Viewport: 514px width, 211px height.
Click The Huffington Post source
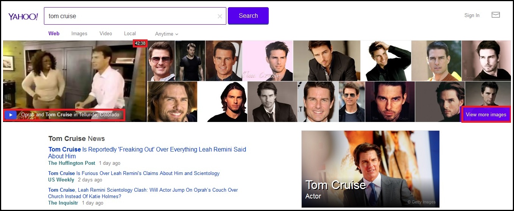point(72,163)
